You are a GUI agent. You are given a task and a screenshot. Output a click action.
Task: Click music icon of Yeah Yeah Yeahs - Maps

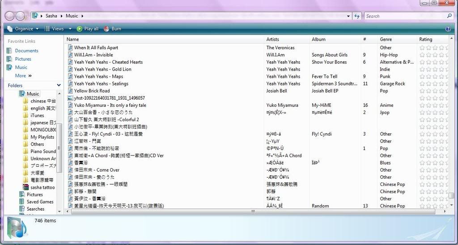70,76
